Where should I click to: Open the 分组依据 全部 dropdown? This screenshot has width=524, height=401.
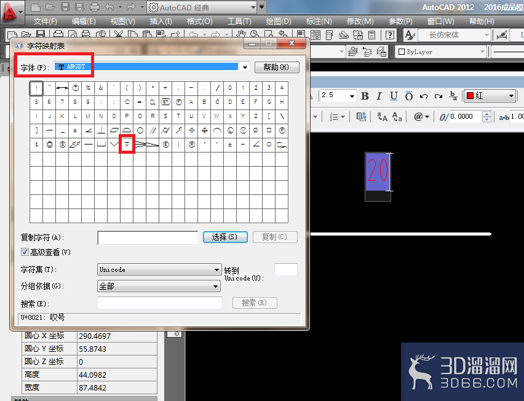[215, 287]
